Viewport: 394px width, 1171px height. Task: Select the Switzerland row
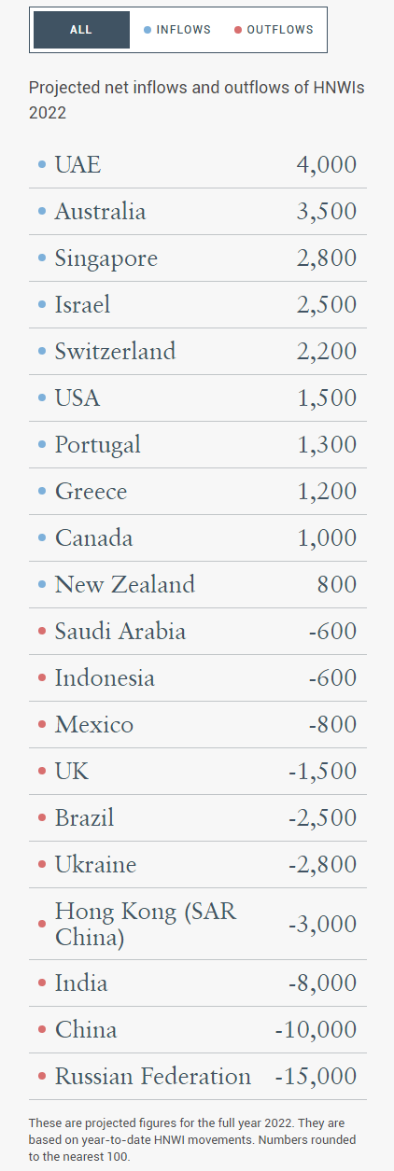197,352
